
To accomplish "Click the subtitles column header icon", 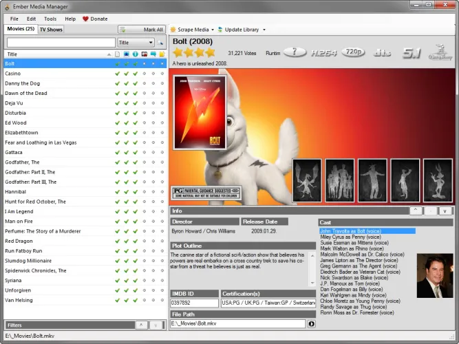I will (153, 54).
